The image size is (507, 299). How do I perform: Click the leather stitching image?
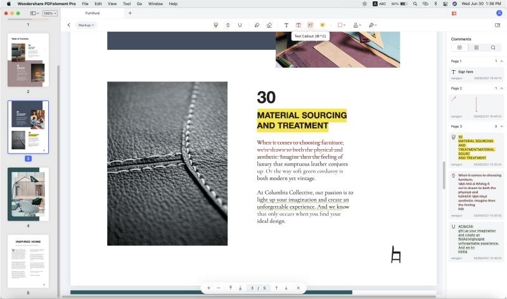pos(167,164)
